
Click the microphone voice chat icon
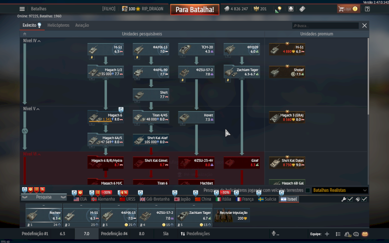point(274,234)
